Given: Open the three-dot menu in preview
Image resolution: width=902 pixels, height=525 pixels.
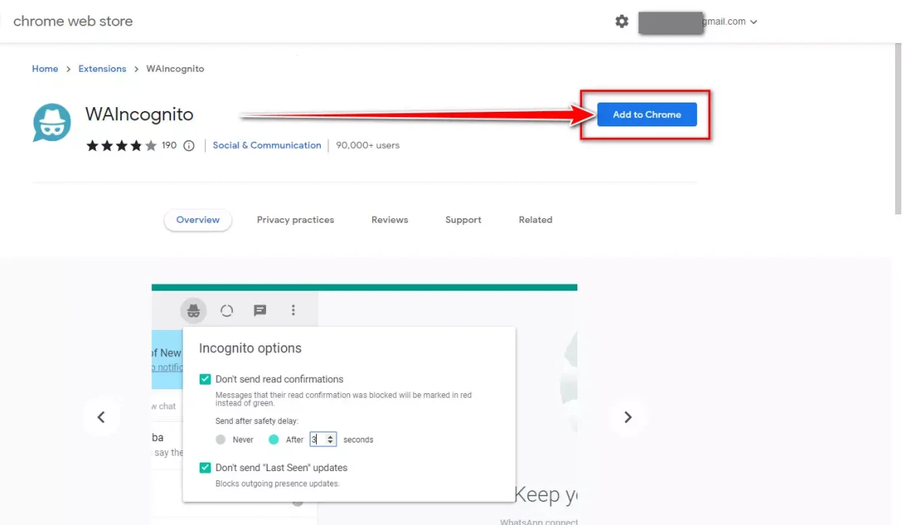Looking at the screenshot, I should [x=294, y=311].
